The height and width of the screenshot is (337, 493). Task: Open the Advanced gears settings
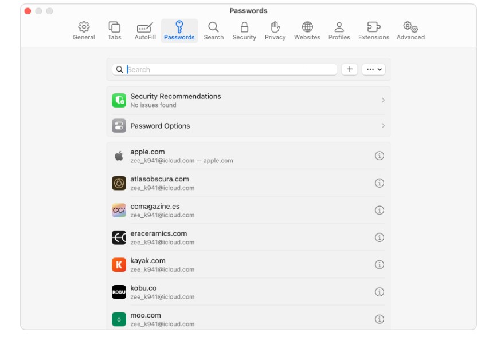point(410,31)
